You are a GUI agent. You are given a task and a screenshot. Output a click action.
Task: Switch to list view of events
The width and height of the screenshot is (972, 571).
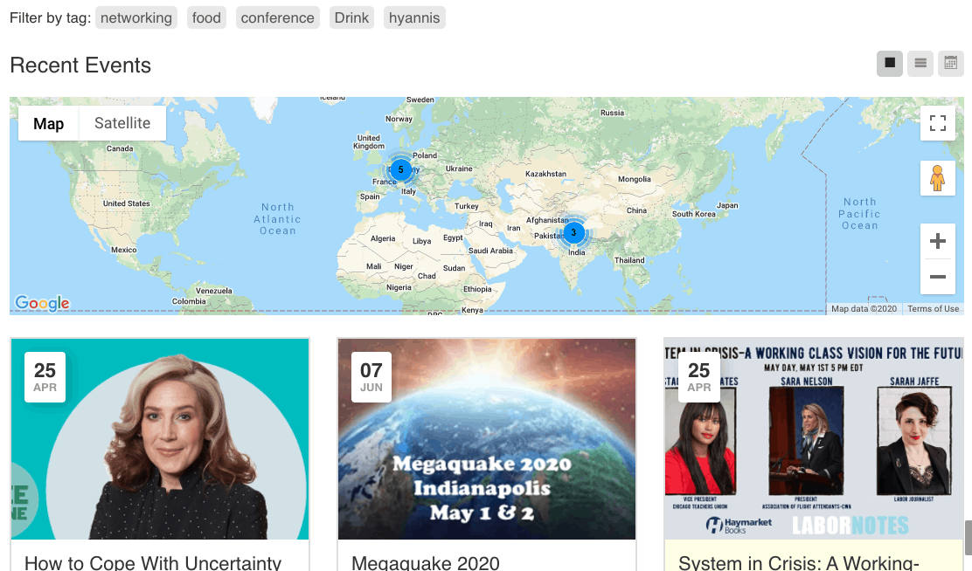click(920, 63)
